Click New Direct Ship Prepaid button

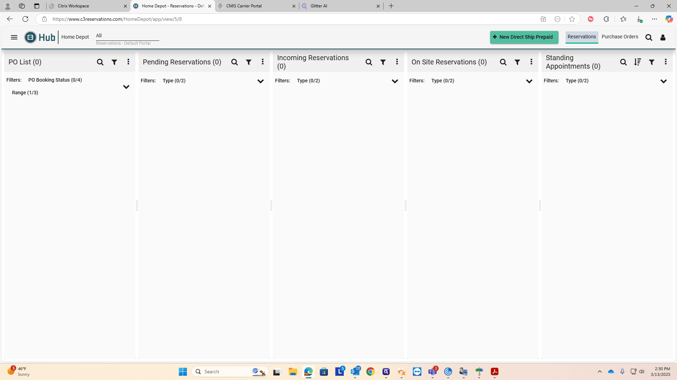point(524,37)
